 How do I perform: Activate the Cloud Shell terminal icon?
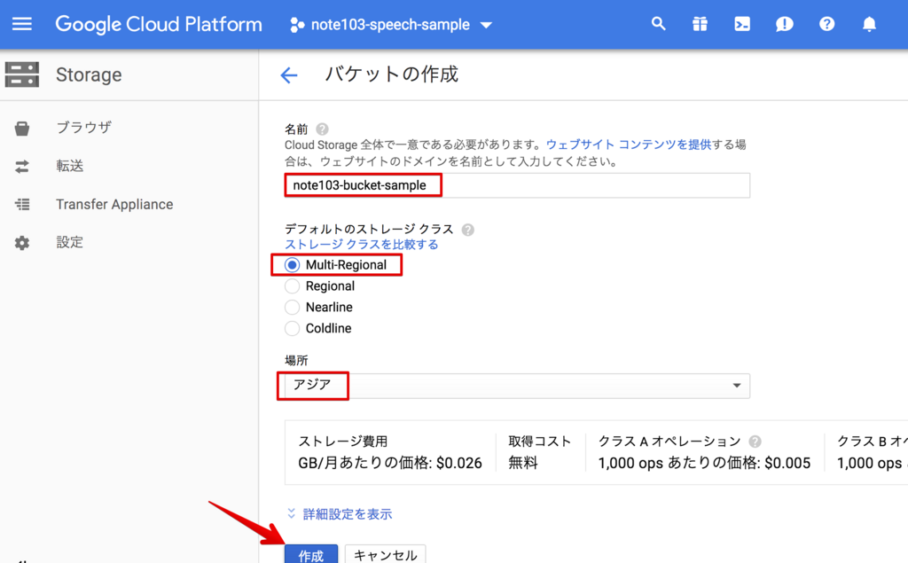pos(742,24)
